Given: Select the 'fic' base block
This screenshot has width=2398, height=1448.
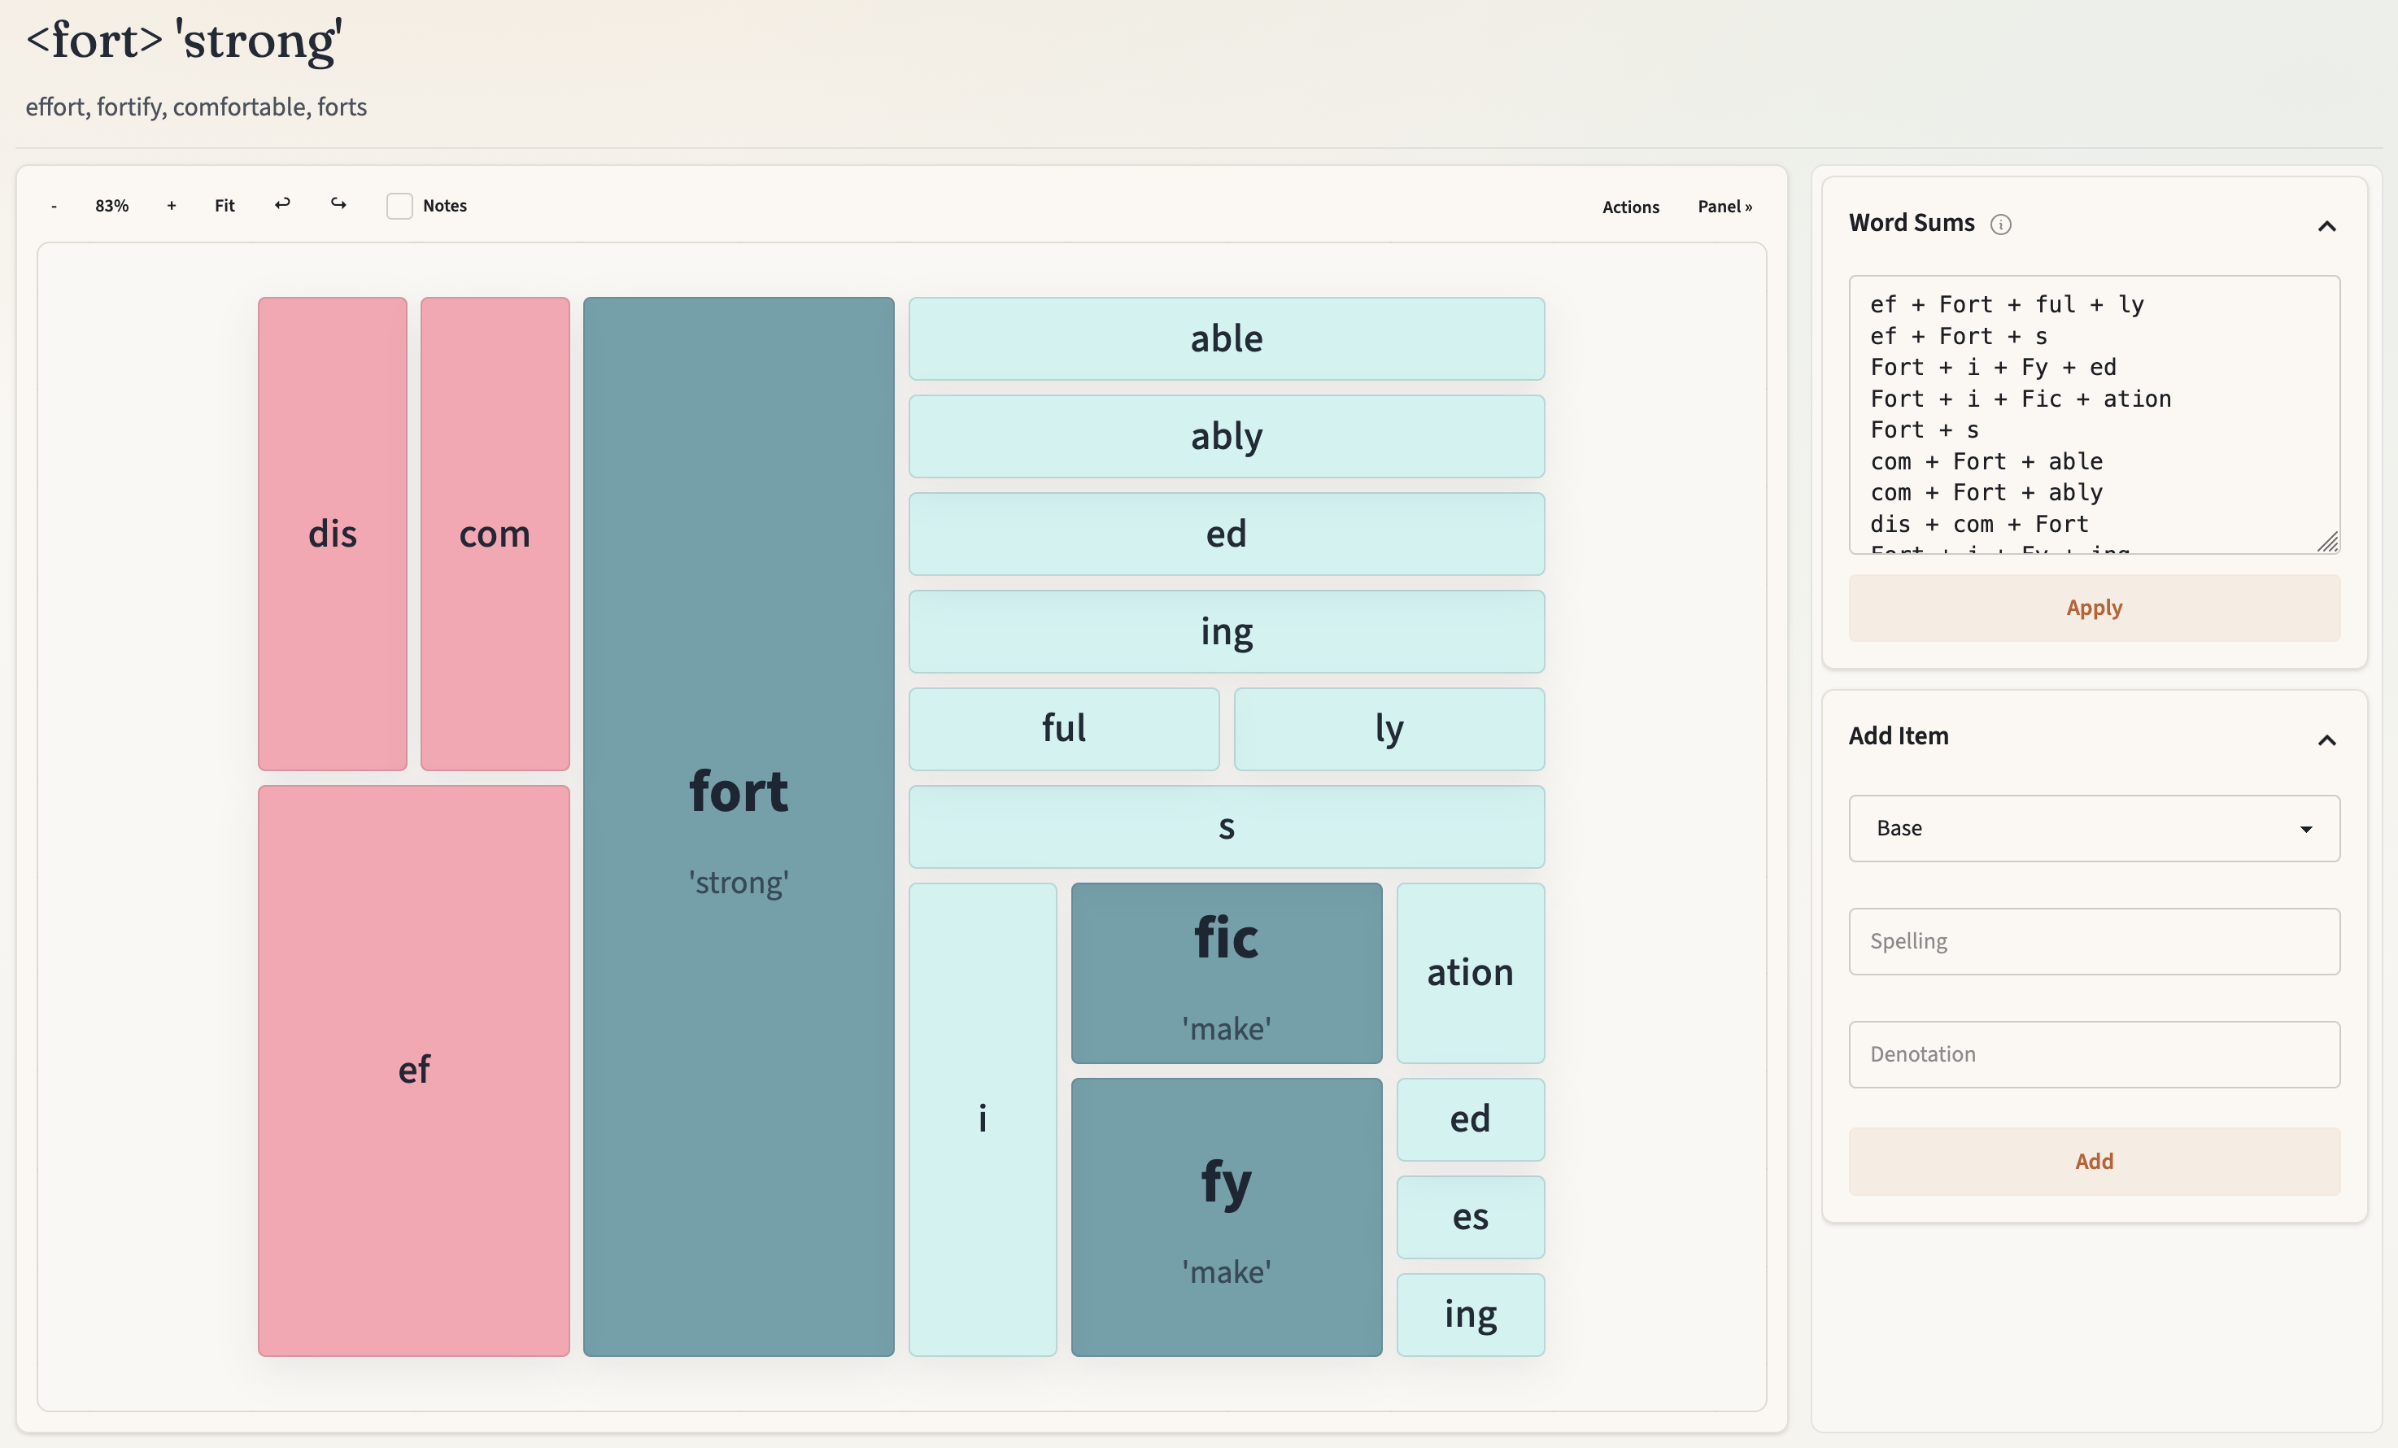Looking at the screenshot, I should 1227,973.
